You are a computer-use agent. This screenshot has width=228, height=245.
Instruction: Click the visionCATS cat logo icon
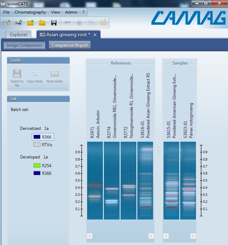(3, 3)
